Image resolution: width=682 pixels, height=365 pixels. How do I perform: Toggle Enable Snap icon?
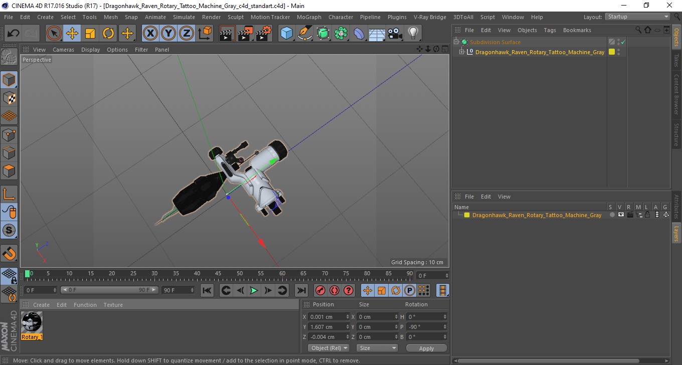[9, 253]
